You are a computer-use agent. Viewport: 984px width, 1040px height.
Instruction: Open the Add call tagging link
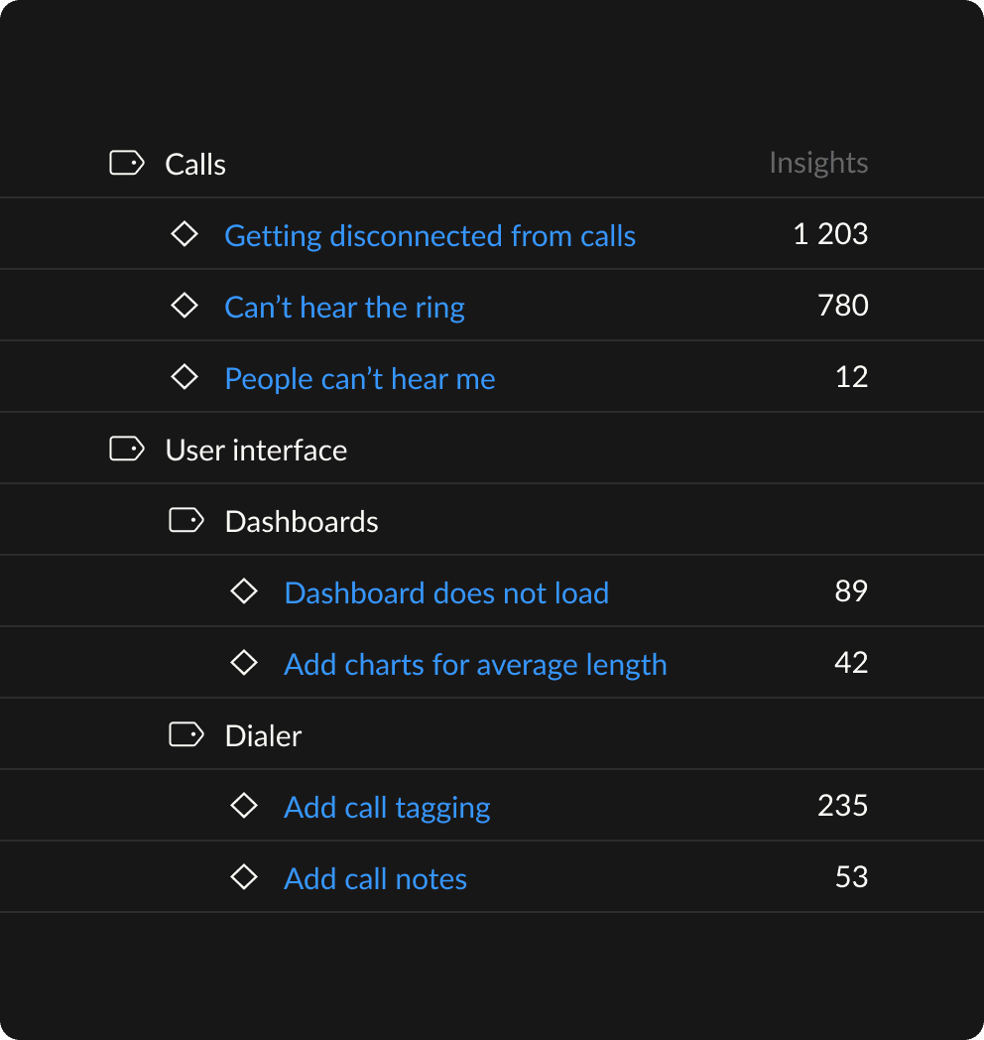pyautogui.click(x=387, y=808)
